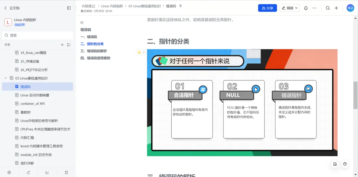Open 基数树 document
Viewport: 358px width, 177px height.
pos(26,112)
